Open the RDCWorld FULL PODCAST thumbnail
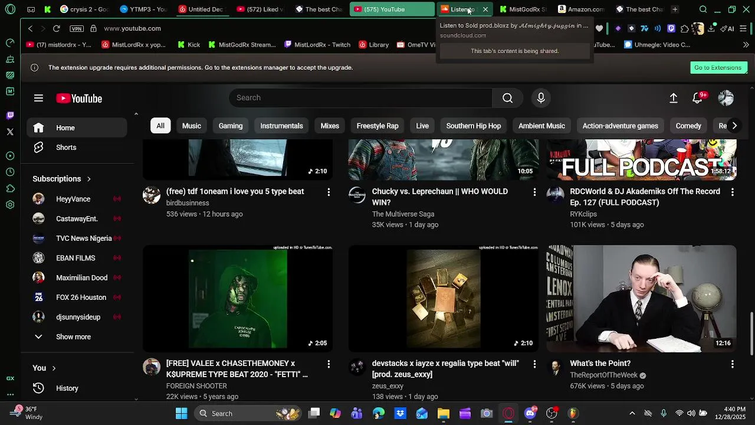The image size is (755, 425). (x=641, y=159)
